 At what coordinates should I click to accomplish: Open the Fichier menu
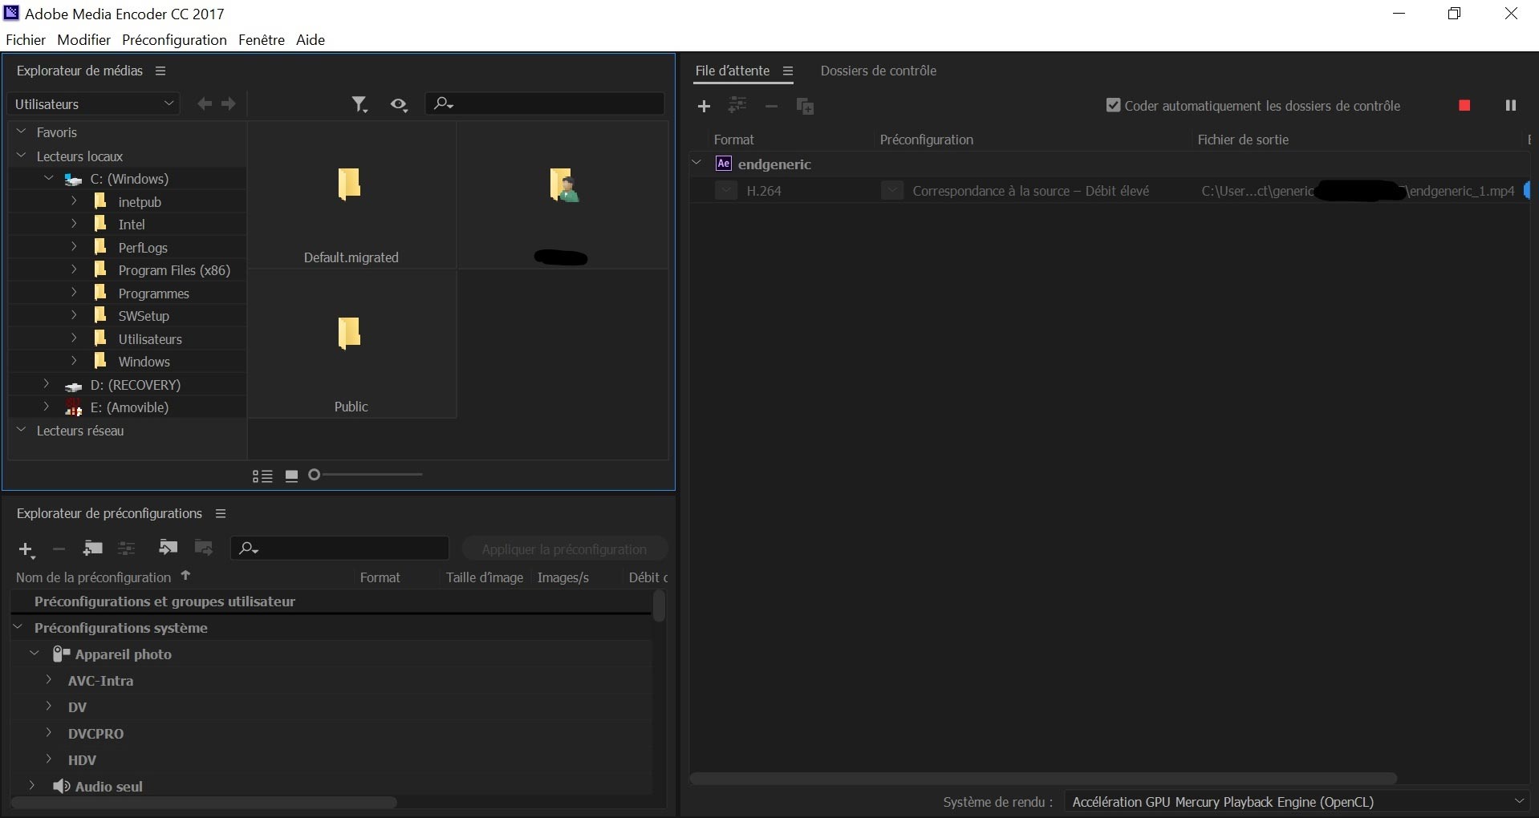26,39
